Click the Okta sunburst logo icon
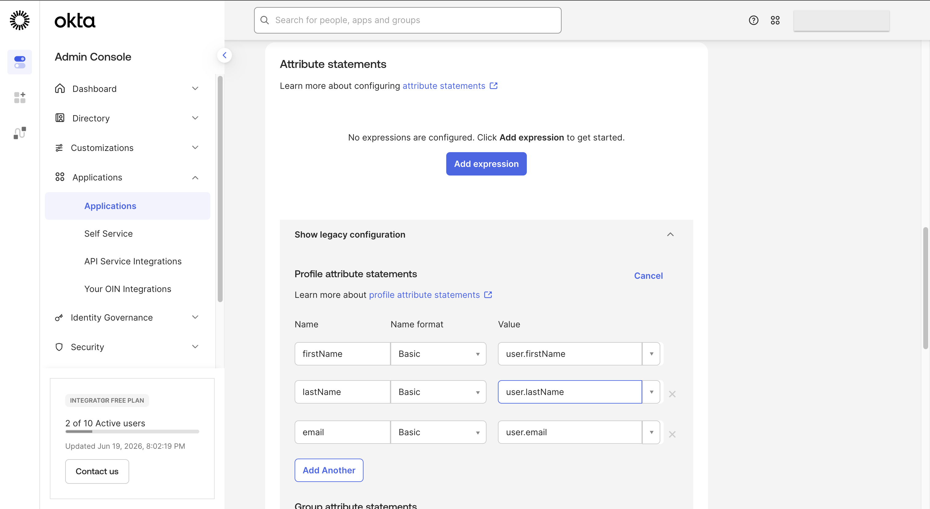This screenshot has height=509, width=930. 19,20
